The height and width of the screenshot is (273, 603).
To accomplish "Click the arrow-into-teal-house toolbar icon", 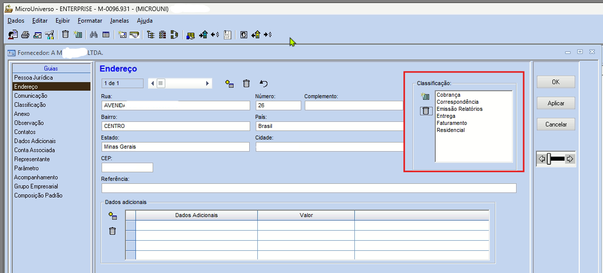I will (x=203, y=35).
